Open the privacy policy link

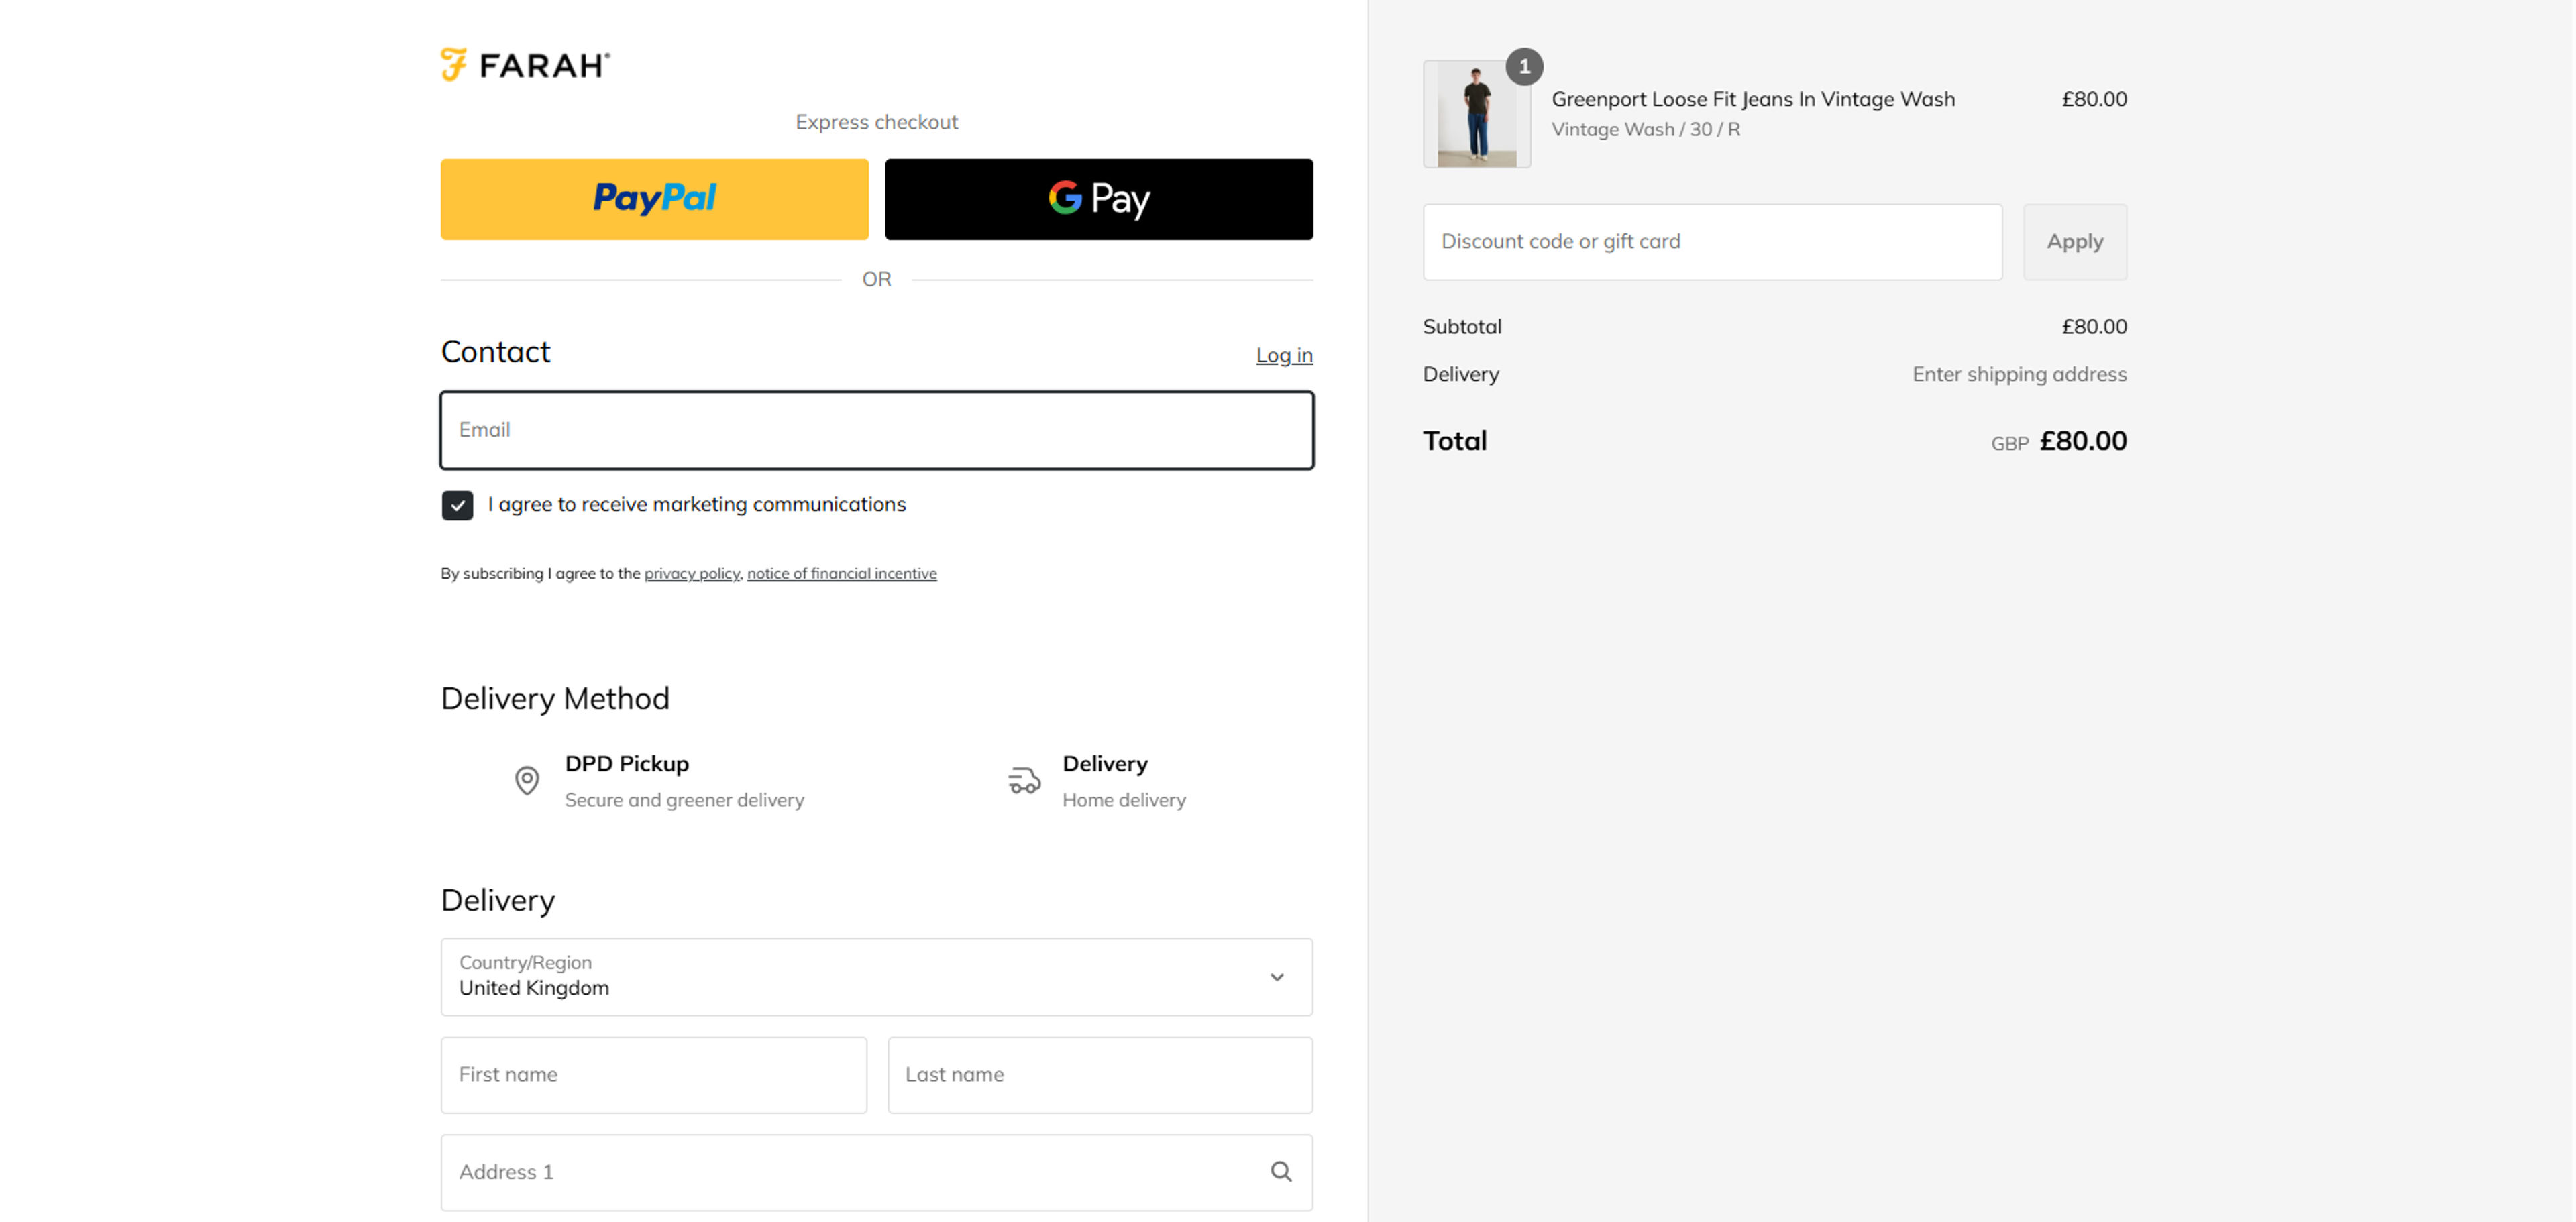click(x=691, y=573)
